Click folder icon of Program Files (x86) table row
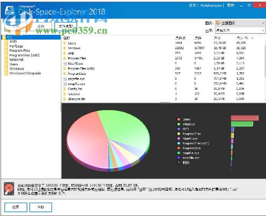Screen dimensions: 266x216 tap(65, 68)
